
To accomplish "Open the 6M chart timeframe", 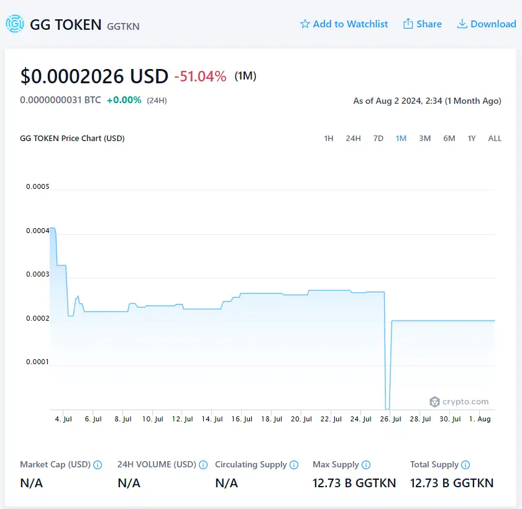I will pyautogui.click(x=449, y=139).
